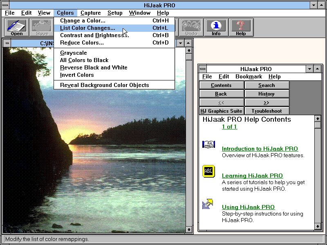The width and height of the screenshot is (327, 245).
Task: Choose Reveal Background Color Objects
Action: 114,85
